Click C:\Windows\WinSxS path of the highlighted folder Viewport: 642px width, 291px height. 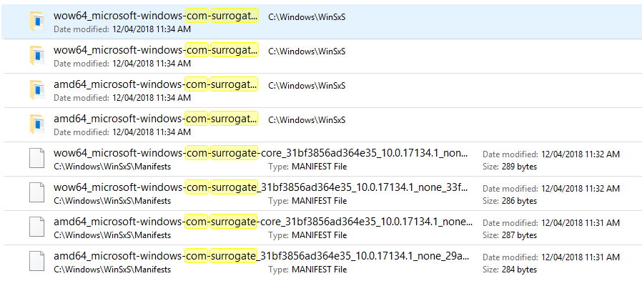[x=307, y=17]
